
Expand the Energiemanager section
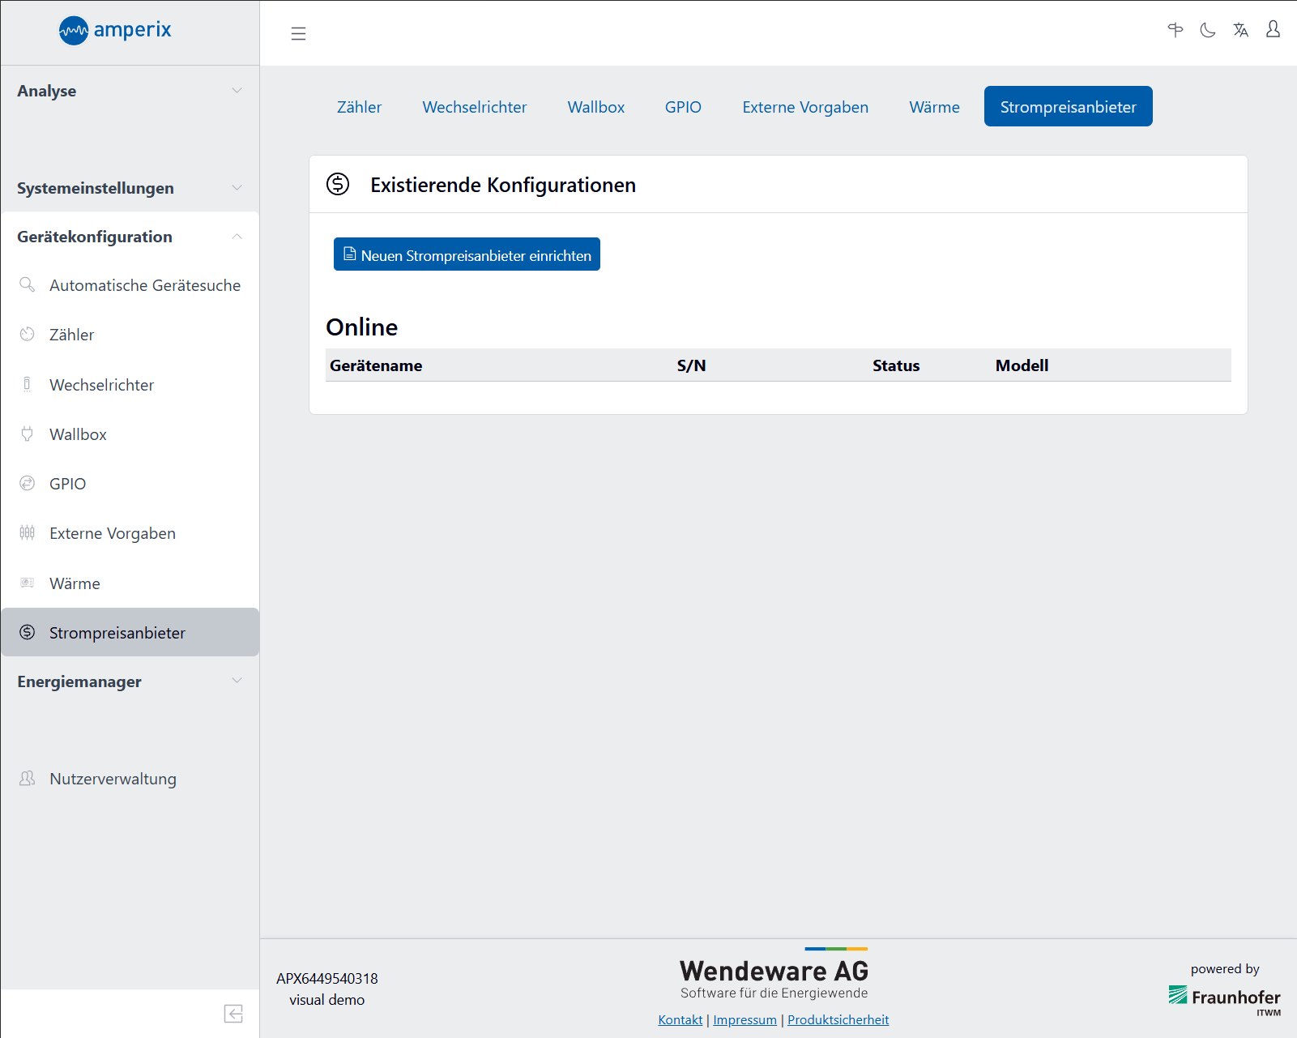130,681
